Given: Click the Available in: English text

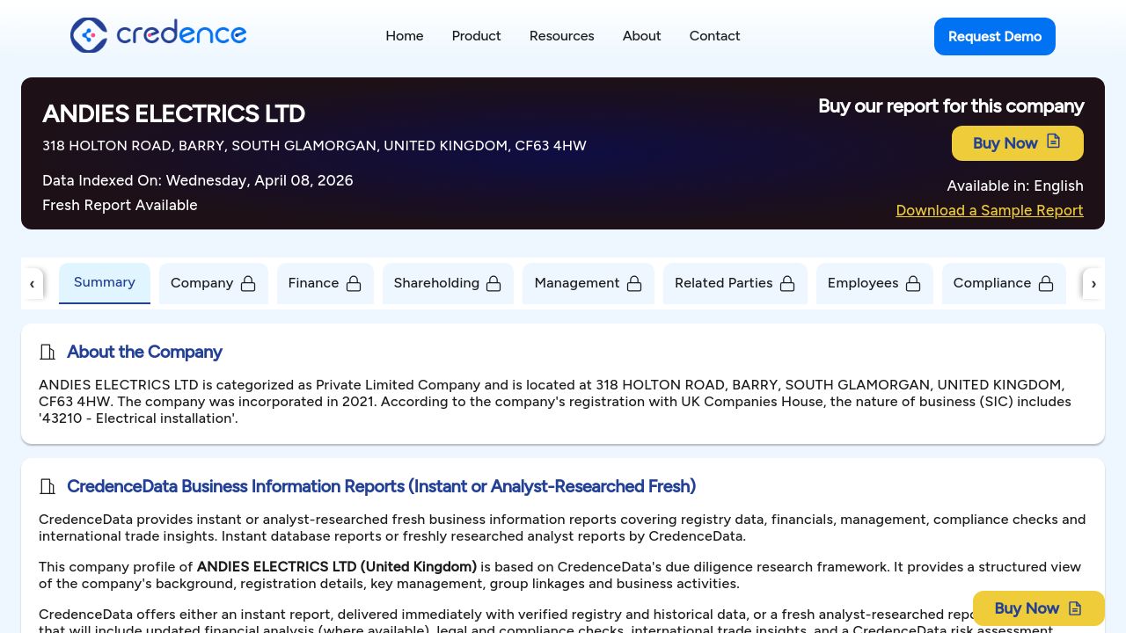Looking at the screenshot, I should (x=1015, y=186).
